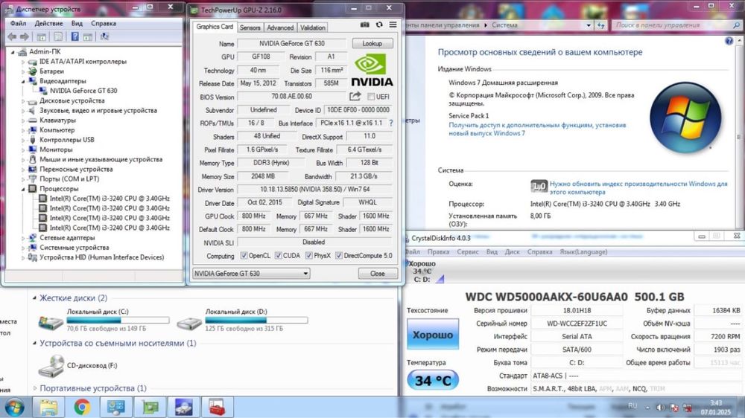Click the Система breadcrumb in Control Panel
The width and height of the screenshot is (745, 418).
click(x=504, y=25)
